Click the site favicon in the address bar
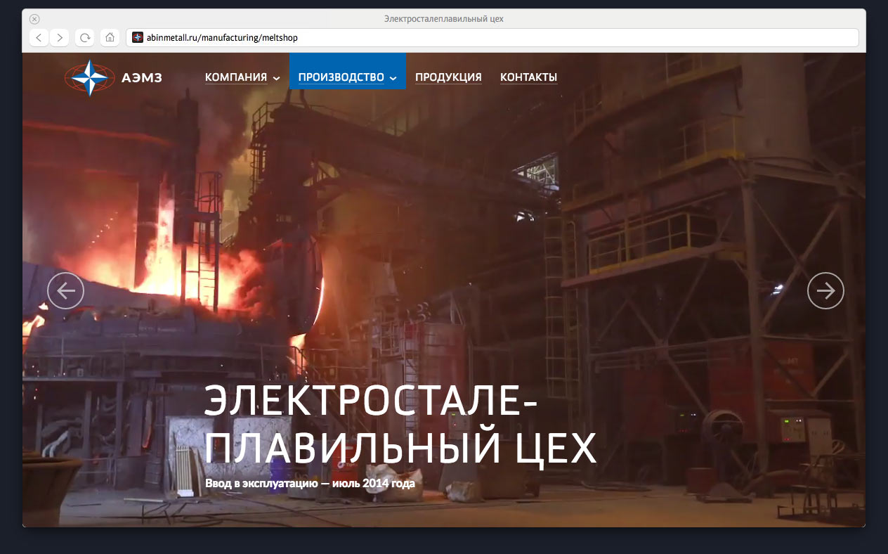Viewport: 888px width, 554px height. pos(138,38)
